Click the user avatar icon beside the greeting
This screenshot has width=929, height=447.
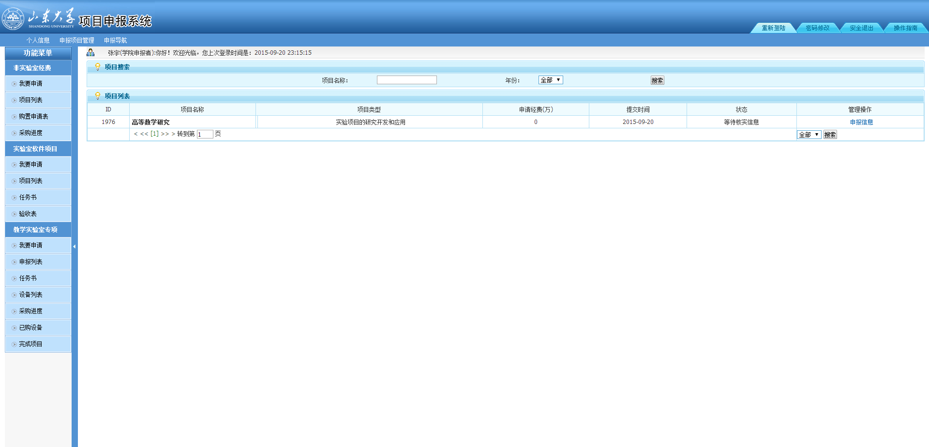[90, 52]
